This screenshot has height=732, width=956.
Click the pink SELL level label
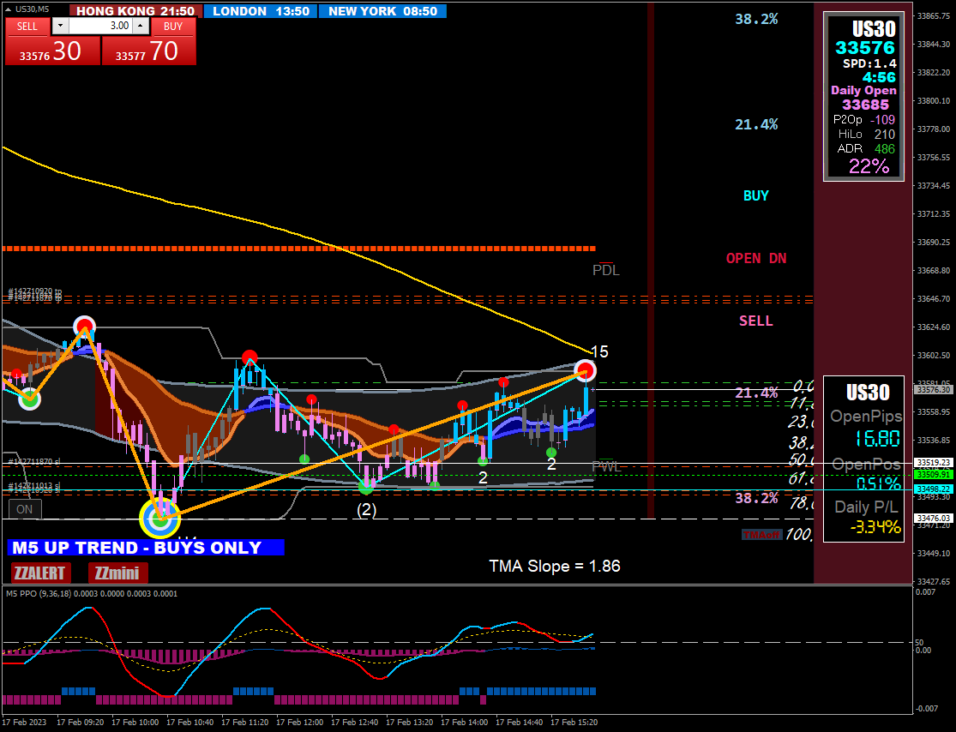tap(756, 321)
